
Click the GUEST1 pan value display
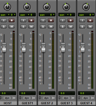pos(27,15)
